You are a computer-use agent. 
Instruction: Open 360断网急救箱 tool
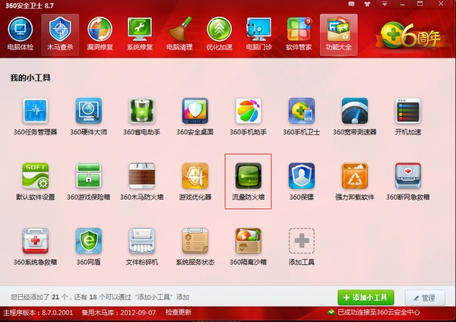(x=407, y=182)
